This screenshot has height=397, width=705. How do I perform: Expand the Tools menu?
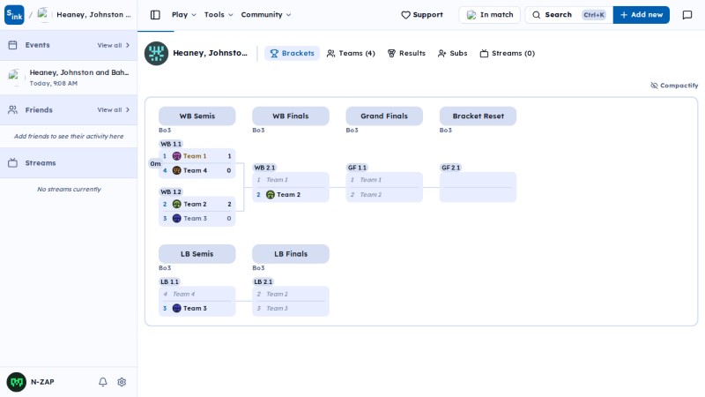point(219,15)
